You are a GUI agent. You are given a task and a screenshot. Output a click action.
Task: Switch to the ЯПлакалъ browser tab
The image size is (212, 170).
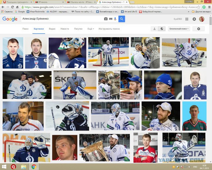[49, 2]
